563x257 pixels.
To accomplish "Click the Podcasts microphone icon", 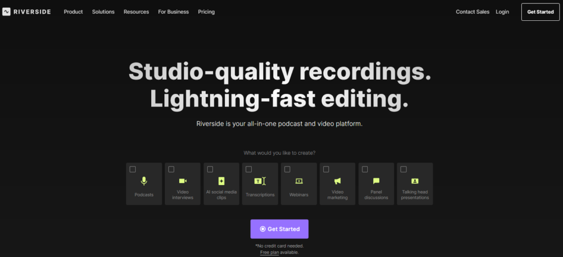I will (144, 181).
